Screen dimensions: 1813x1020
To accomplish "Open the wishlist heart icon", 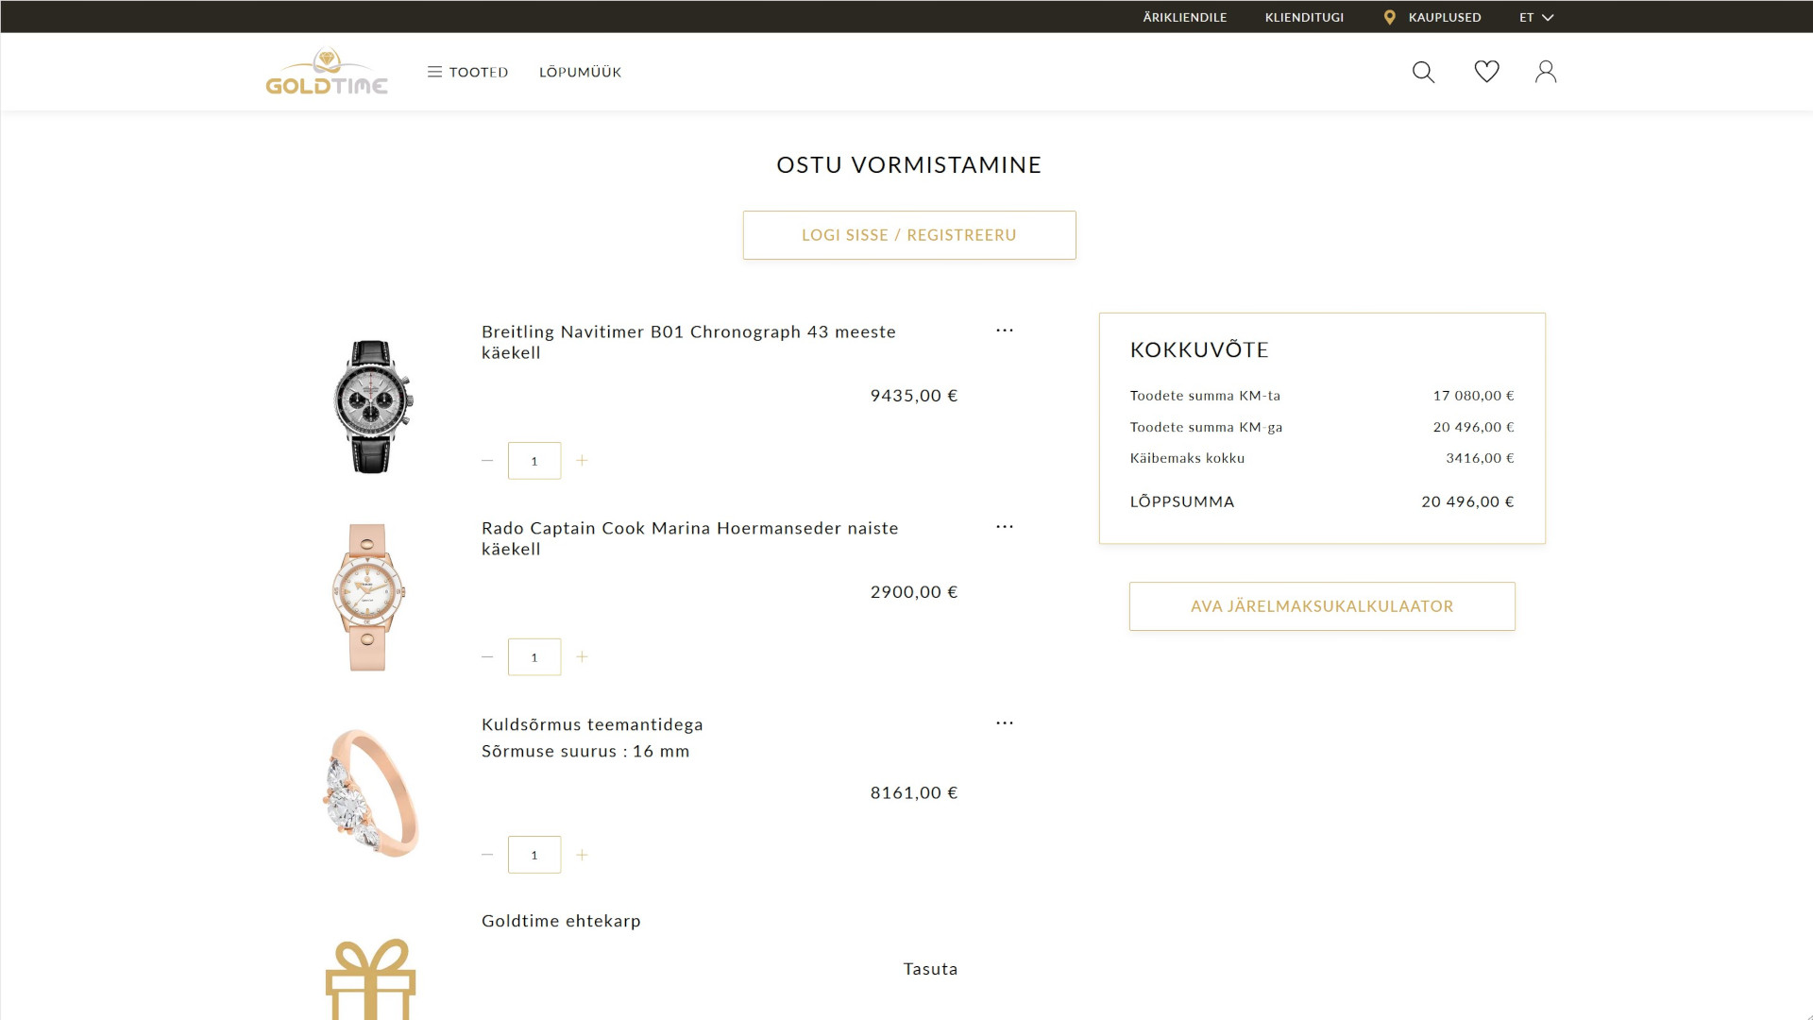I will pos(1485,71).
